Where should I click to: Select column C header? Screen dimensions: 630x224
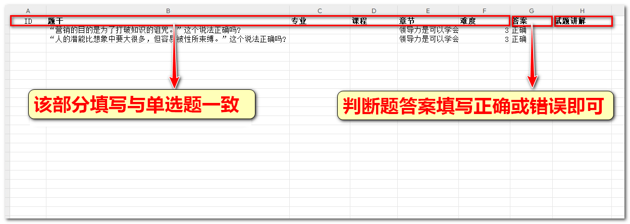[320, 11]
